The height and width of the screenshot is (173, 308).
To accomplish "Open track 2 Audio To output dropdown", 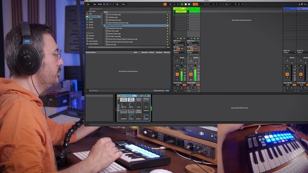I will pos(193,52).
